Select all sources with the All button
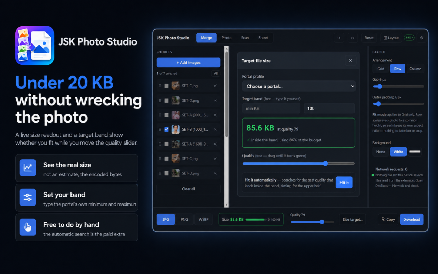This screenshot has height=274, width=438. 216,74
